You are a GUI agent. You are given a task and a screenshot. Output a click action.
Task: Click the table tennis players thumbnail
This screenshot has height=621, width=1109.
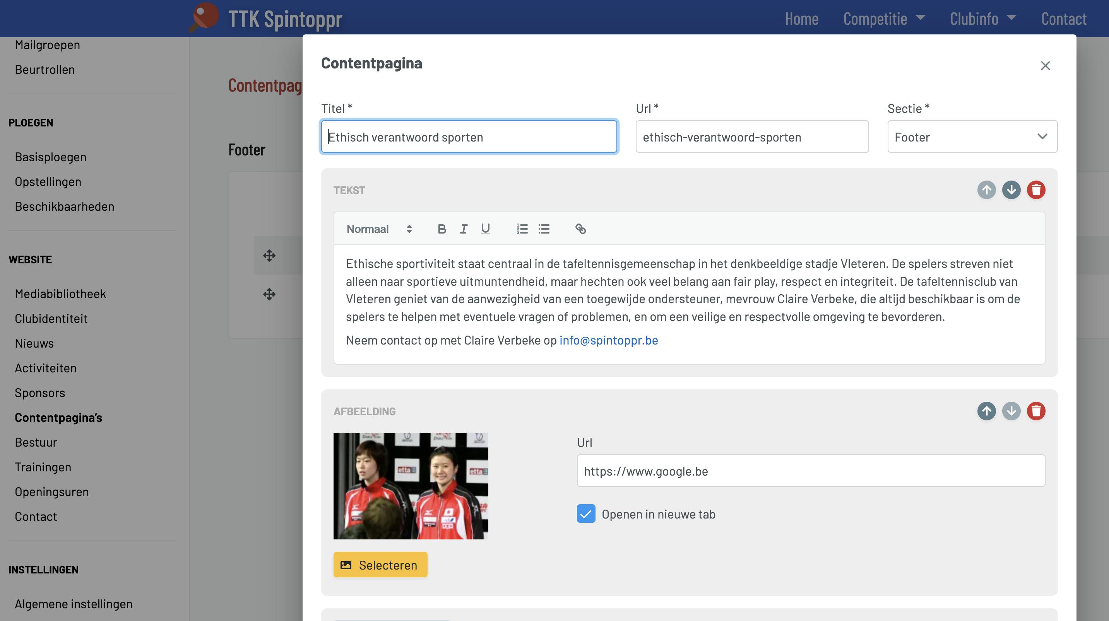click(x=411, y=486)
